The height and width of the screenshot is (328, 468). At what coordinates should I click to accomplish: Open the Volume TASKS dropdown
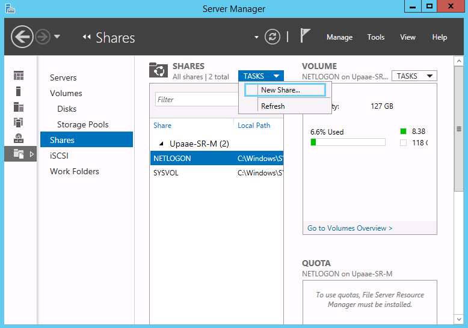click(x=414, y=76)
